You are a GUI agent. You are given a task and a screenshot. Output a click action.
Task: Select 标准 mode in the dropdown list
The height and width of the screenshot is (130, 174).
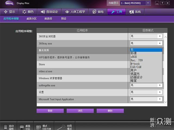pos(146,53)
